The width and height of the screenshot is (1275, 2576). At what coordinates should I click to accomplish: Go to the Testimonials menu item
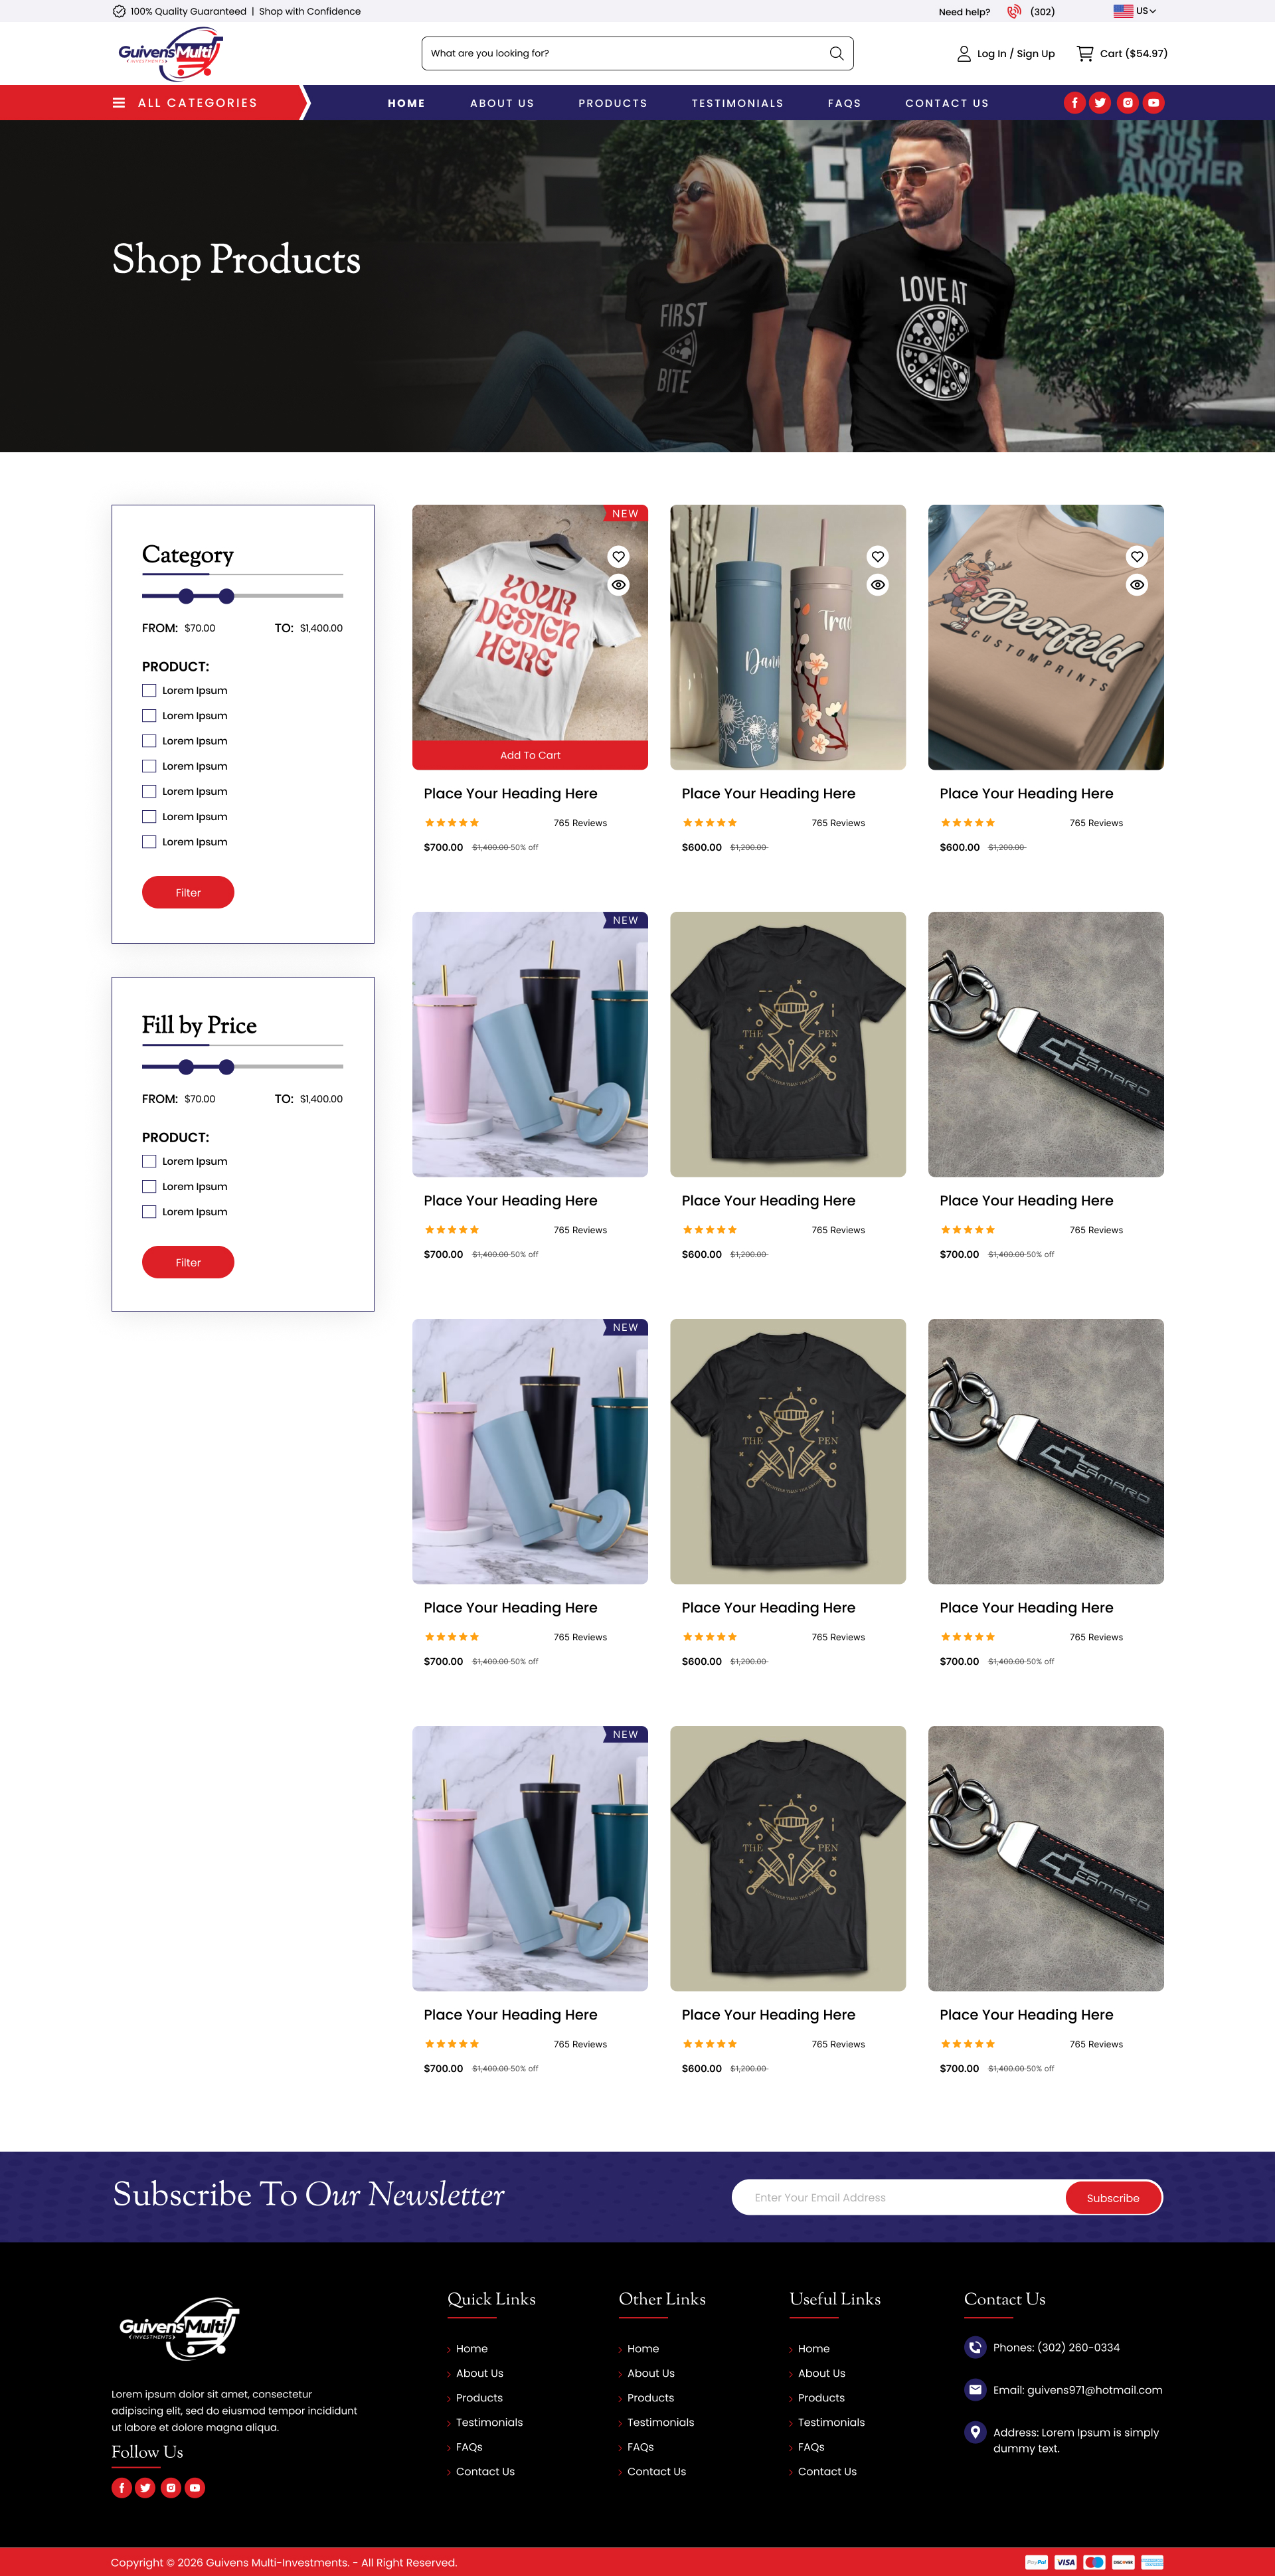tap(737, 103)
